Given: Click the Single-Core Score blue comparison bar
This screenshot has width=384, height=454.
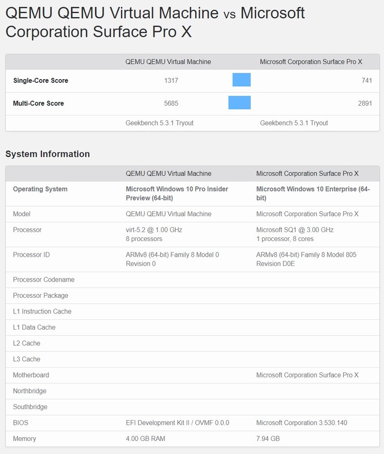Looking at the screenshot, I should pyautogui.click(x=241, y=80).
